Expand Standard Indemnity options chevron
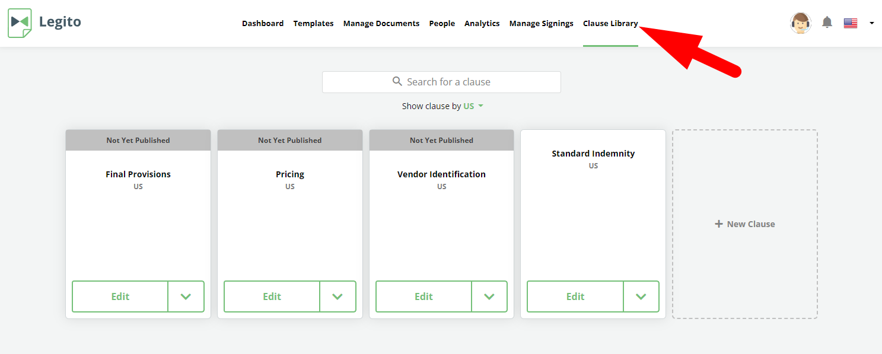Image resolution: width=882 pixels, height=354 pixels. pos(641,296)
